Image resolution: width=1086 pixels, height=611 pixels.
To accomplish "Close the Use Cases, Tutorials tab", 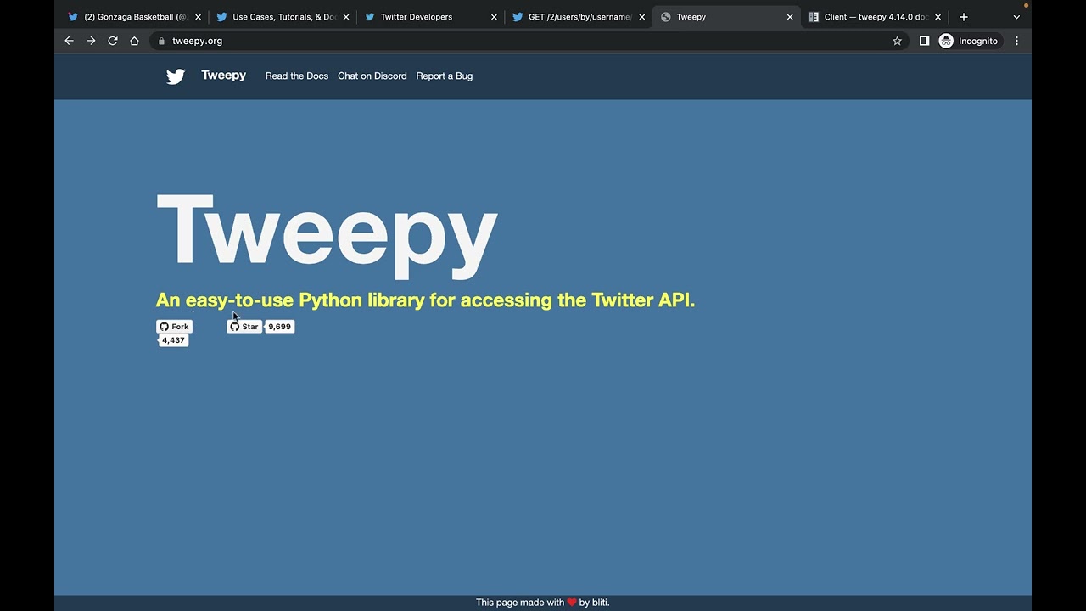I will click(x=345, y=17).
